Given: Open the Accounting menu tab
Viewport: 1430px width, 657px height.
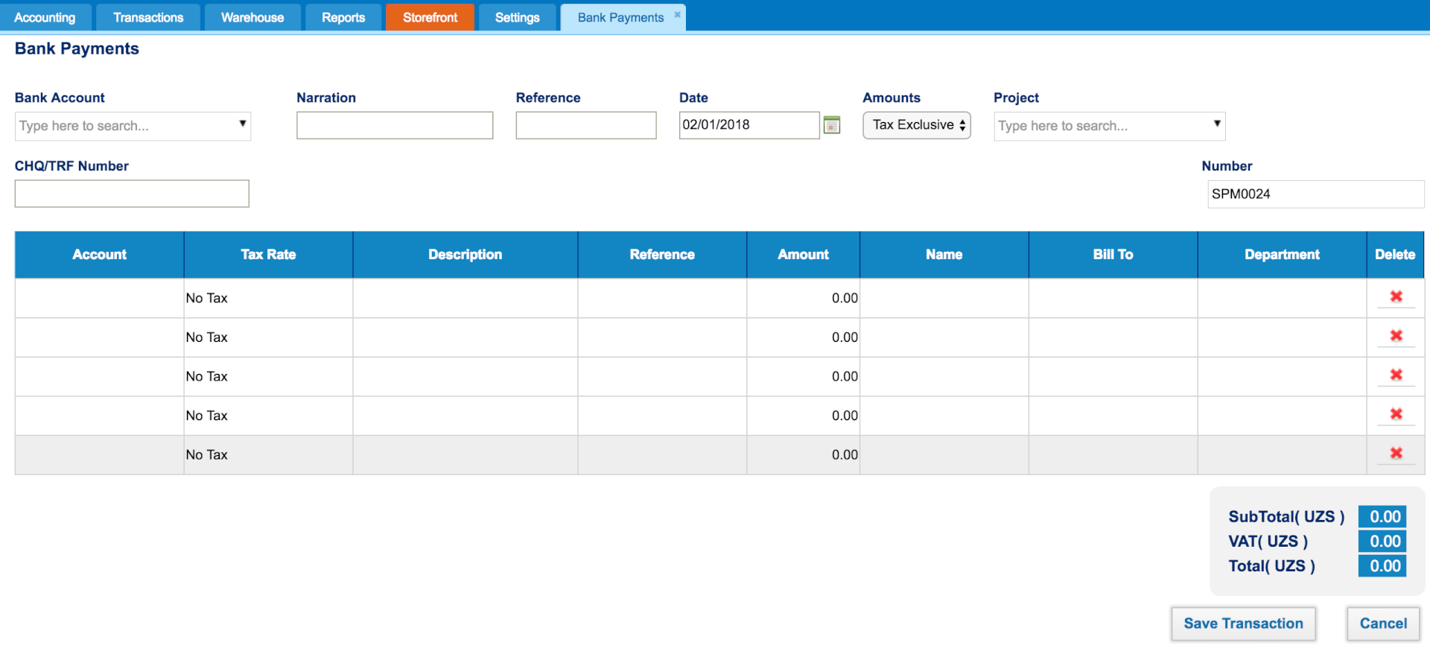Looking at the screenshot, I should (45, 17).
